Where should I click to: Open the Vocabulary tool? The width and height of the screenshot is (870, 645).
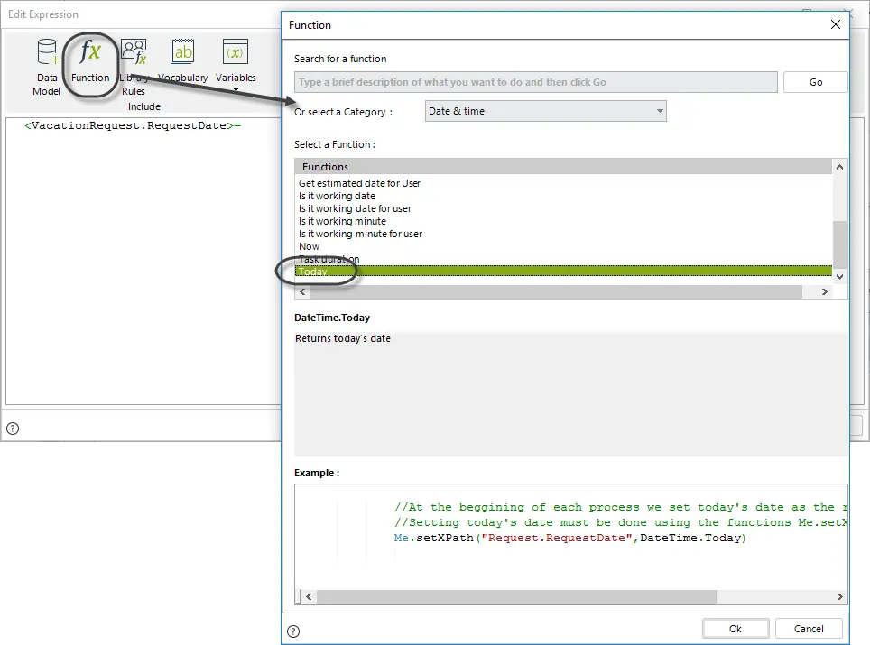point(182,61)
